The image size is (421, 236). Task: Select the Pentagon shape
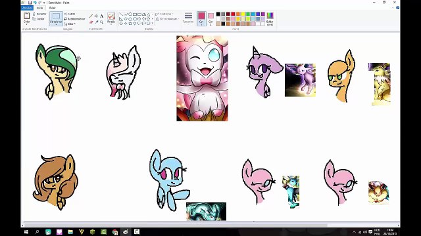point(130,19)
